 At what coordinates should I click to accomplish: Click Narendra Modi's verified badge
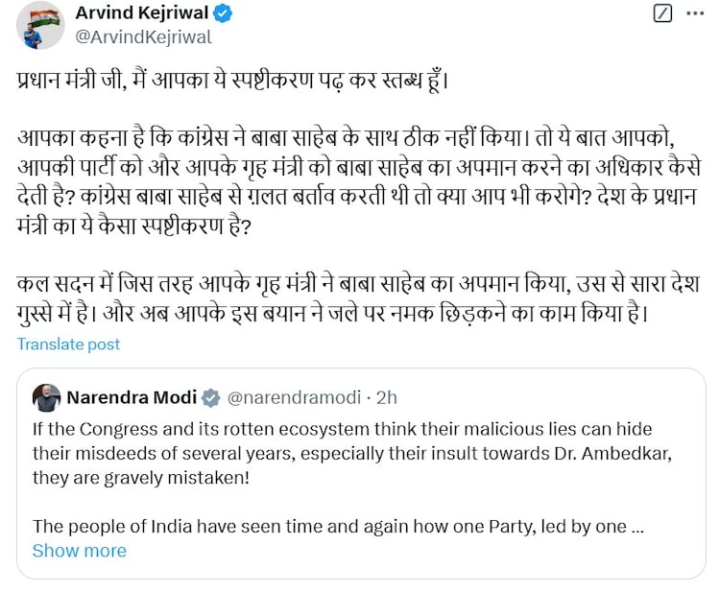point(210,397)
